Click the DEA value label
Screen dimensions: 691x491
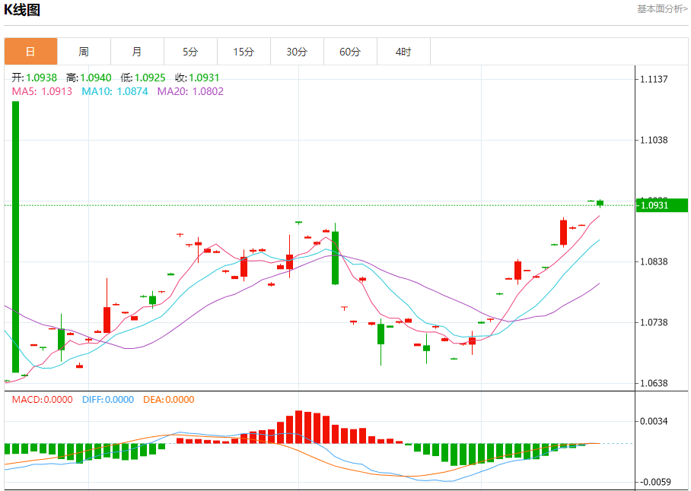coord(169,400)
